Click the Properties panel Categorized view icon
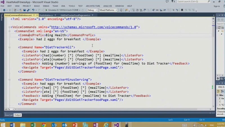The width and height of the screenshot is (225, 127). click(219, 91)
